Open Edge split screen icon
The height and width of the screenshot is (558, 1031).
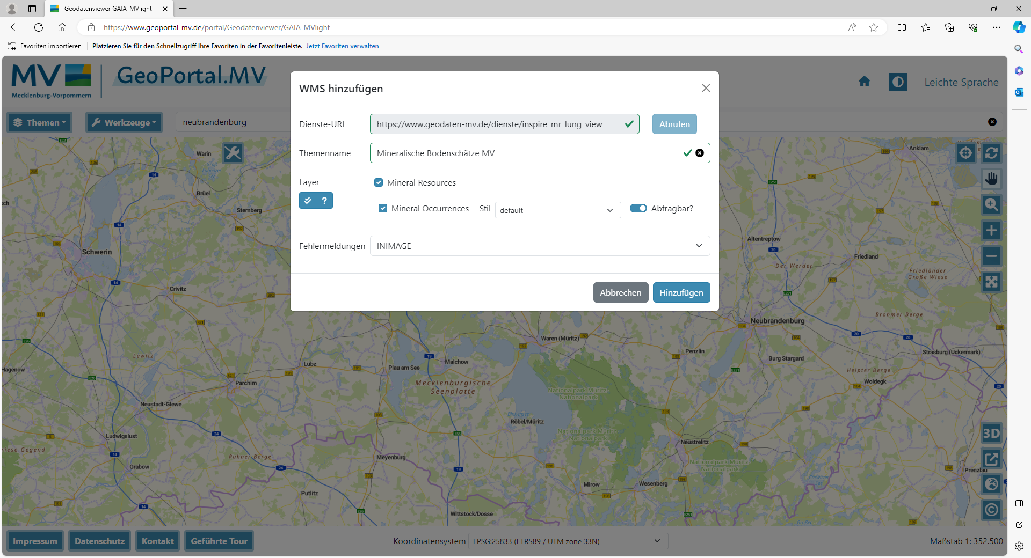[x=902, y=27]
